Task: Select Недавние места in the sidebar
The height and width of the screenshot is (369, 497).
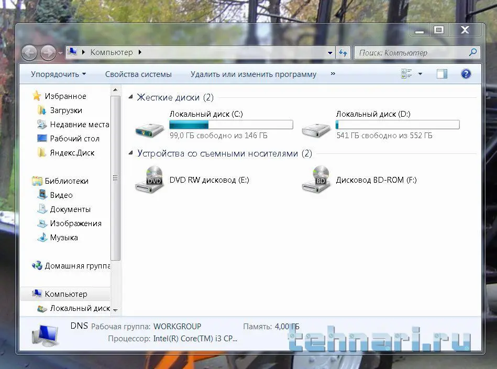Action: [80, 125]
